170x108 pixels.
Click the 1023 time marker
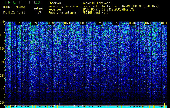(51, 23)
